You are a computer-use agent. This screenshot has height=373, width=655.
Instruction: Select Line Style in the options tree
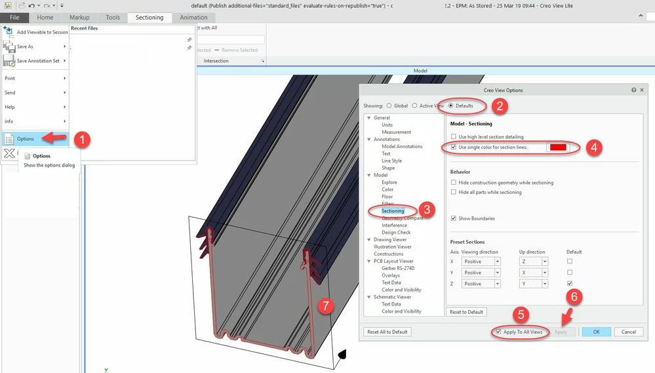[392, 161]
